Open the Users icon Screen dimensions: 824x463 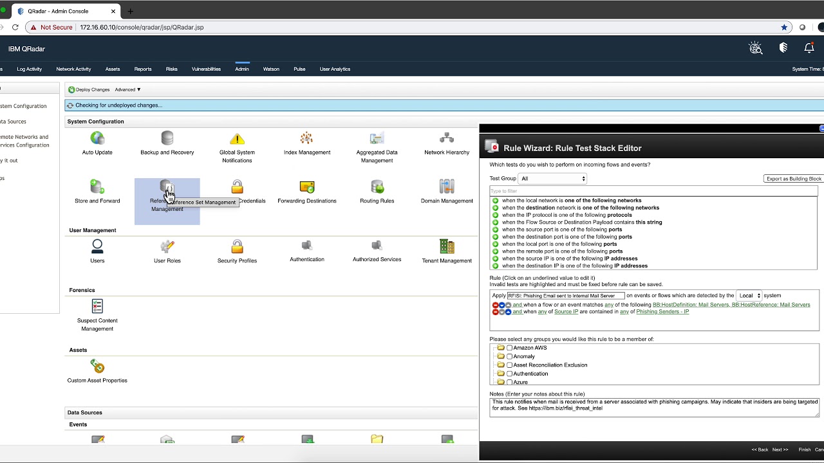pyautogui.click(x=97, y=246)
